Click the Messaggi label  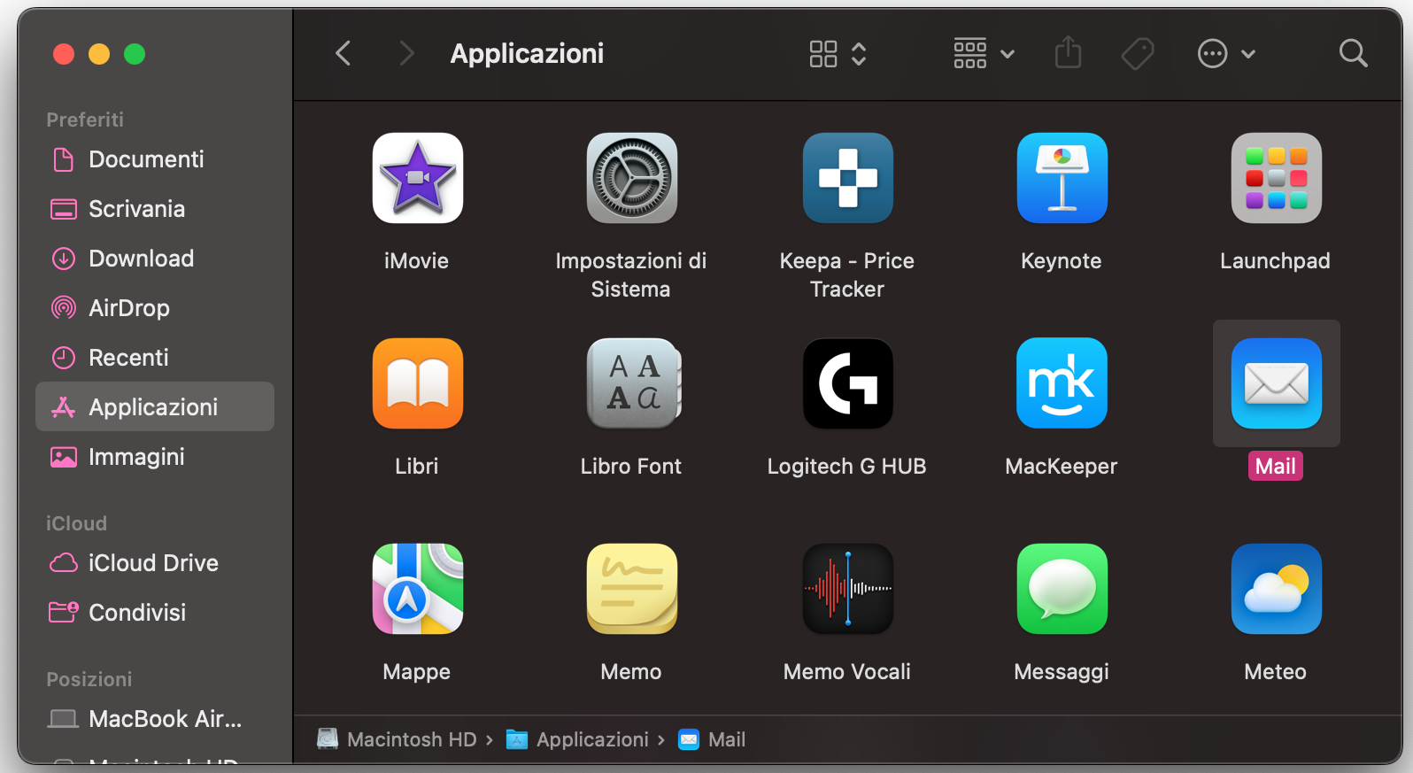1062,672
